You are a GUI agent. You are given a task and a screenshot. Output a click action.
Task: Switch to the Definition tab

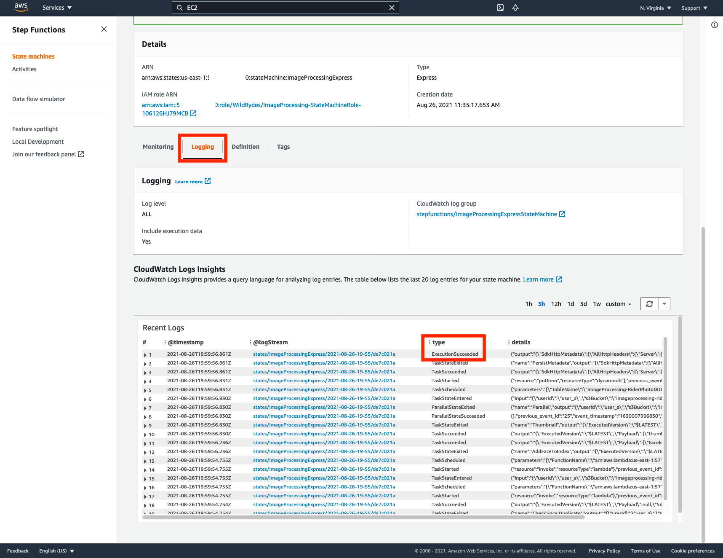pyautogui.click(x=245, y=147)
